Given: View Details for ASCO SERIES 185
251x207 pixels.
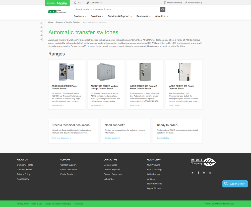Looking at the screenshot, I should [x=175, y=105].
